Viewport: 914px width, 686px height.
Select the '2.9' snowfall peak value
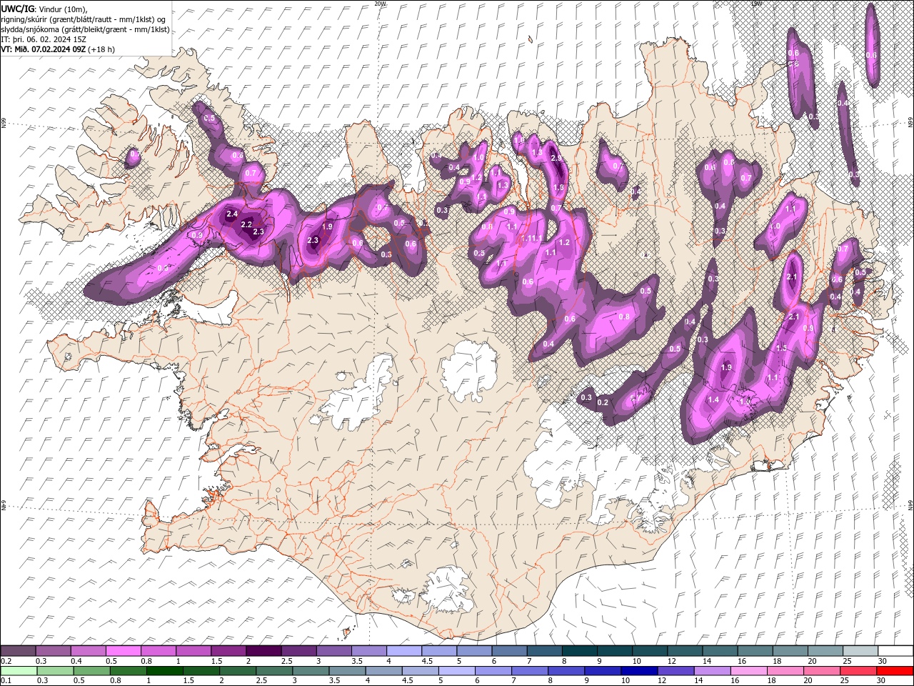pyautogui.click(x=557, y=158)
